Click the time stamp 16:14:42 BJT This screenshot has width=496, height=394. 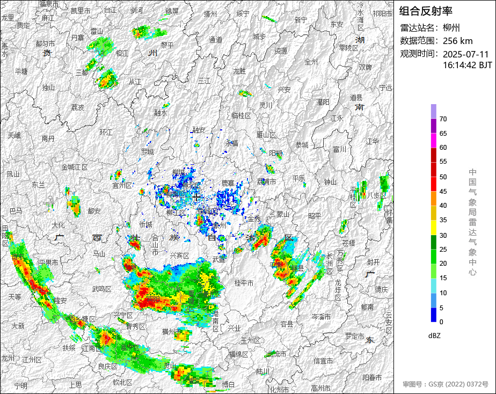coord(467,65)
